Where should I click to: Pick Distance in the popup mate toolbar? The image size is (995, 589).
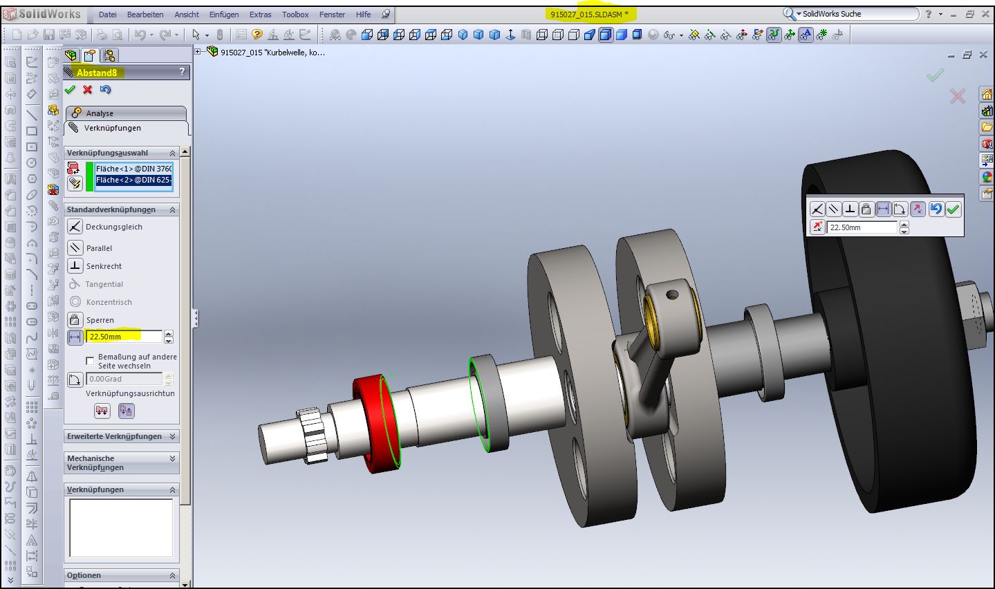[883, 209]
